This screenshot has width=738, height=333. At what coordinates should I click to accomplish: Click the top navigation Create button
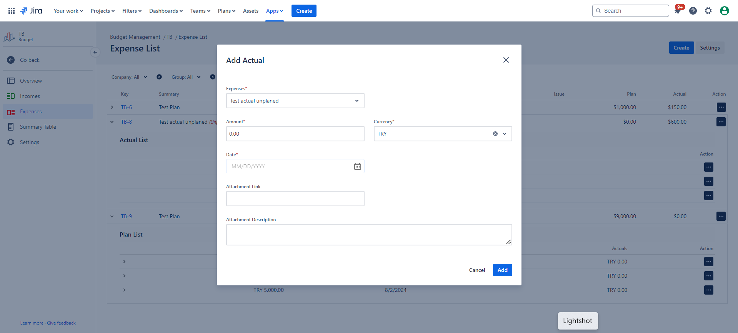[304, 11]
